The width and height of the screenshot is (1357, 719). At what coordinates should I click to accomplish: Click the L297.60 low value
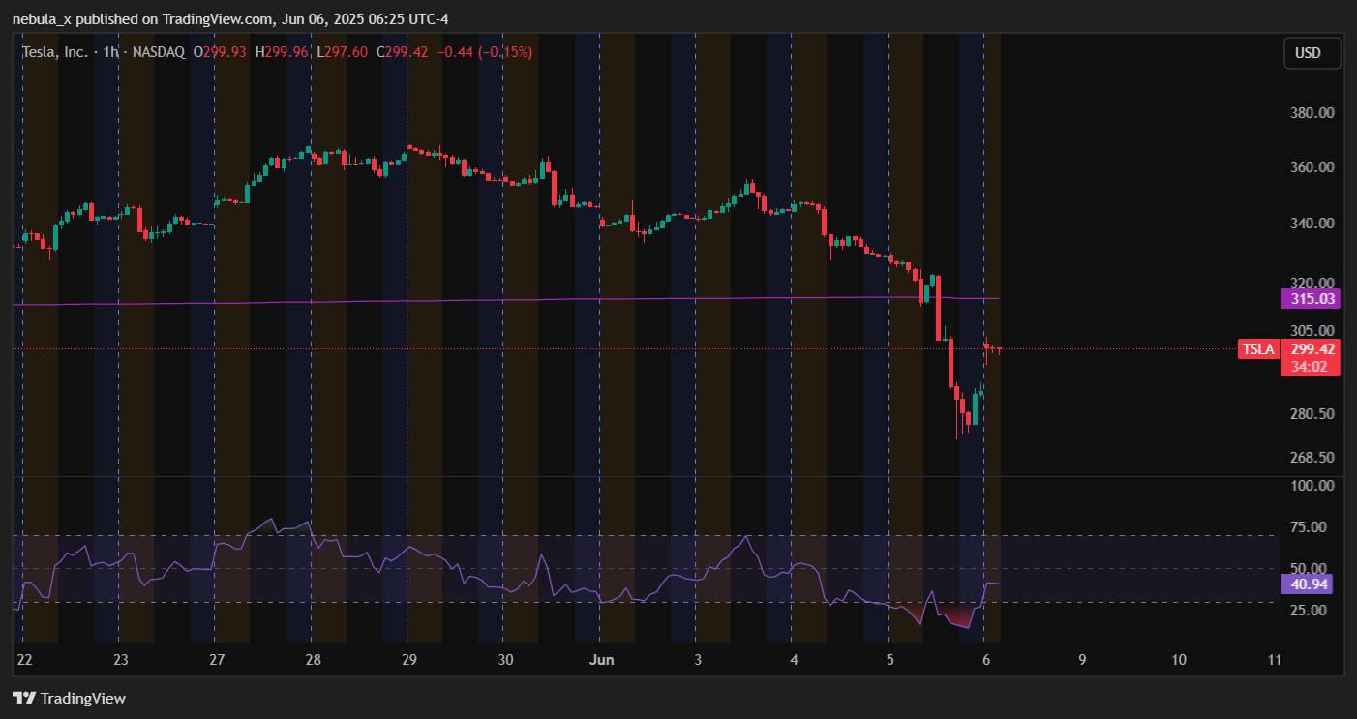pos(343,52)
